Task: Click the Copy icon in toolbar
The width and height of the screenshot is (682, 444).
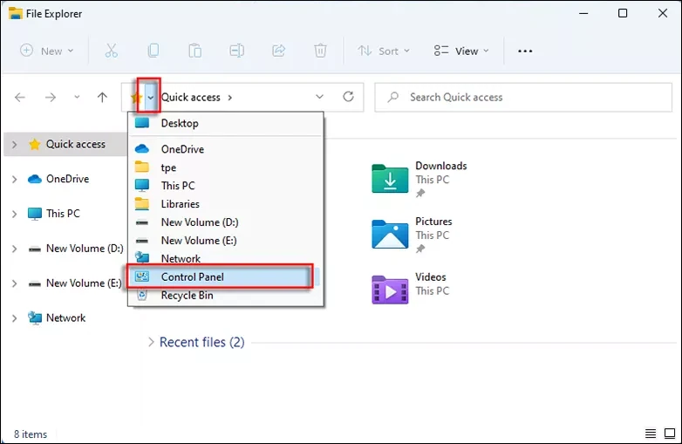Action: (x=153, y=51)
